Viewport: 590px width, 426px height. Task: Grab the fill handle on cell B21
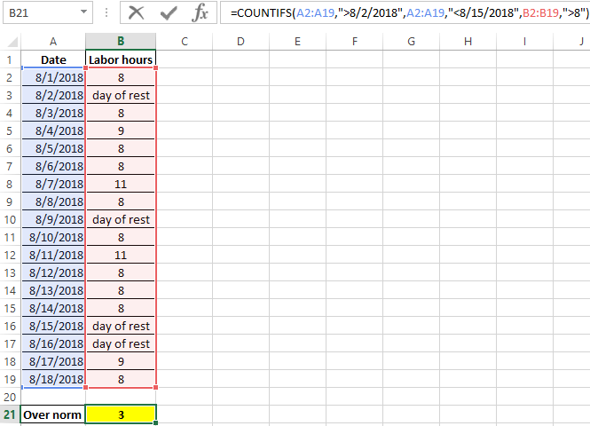point(156,423)
